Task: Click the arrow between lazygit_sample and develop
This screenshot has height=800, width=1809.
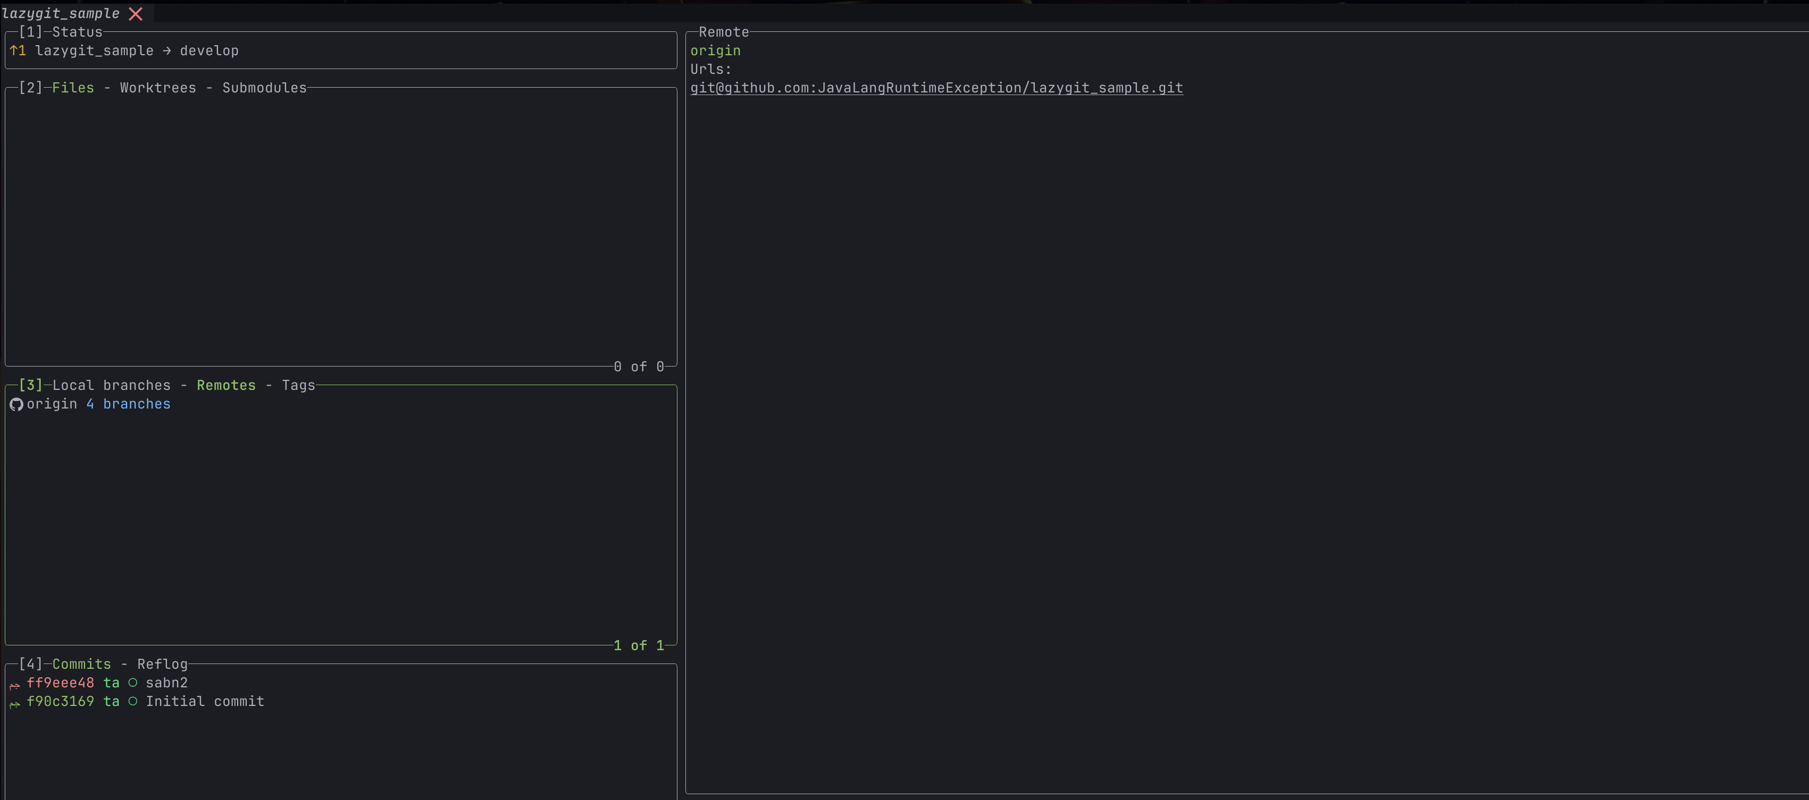Action: click(166, 50)
